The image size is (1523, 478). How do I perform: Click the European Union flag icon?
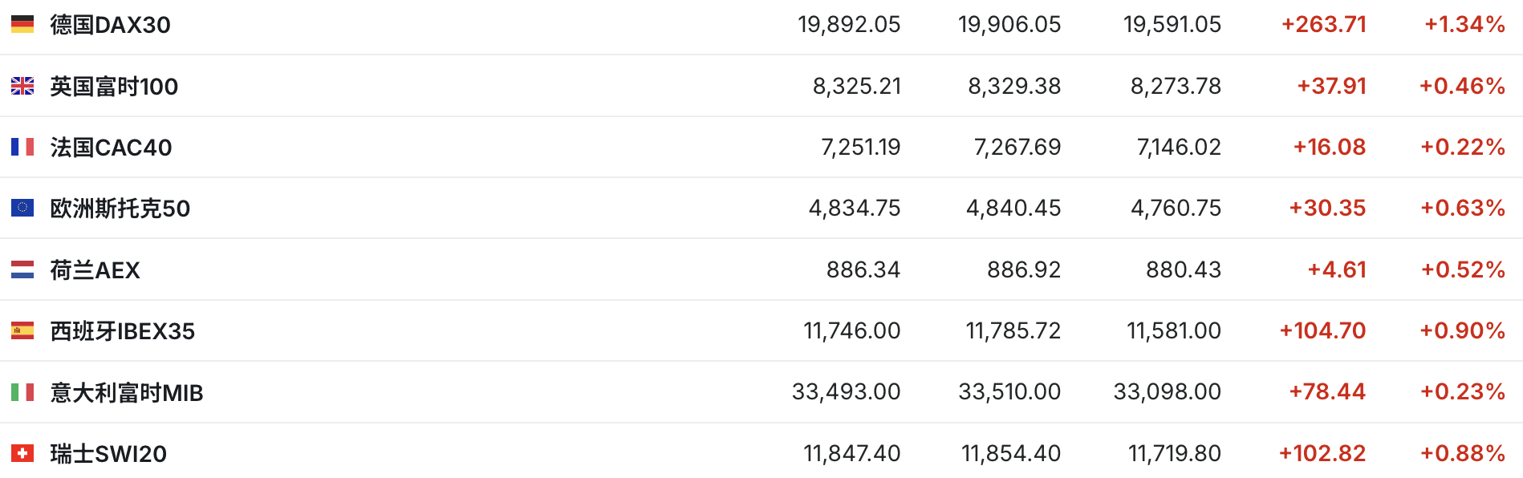tap(22, 208)
